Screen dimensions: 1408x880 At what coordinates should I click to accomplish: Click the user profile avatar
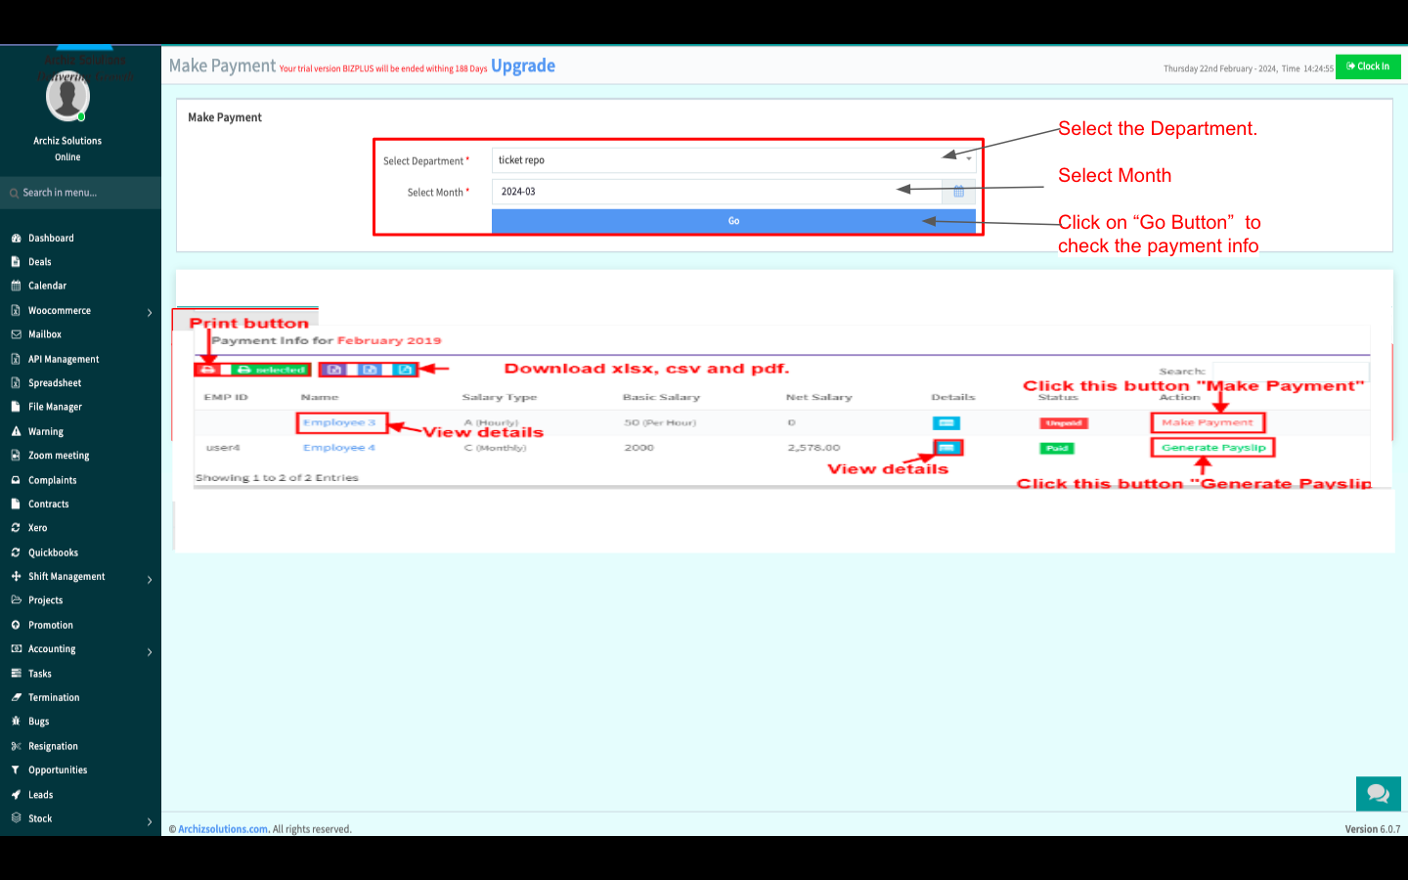(x=67, y=98)
